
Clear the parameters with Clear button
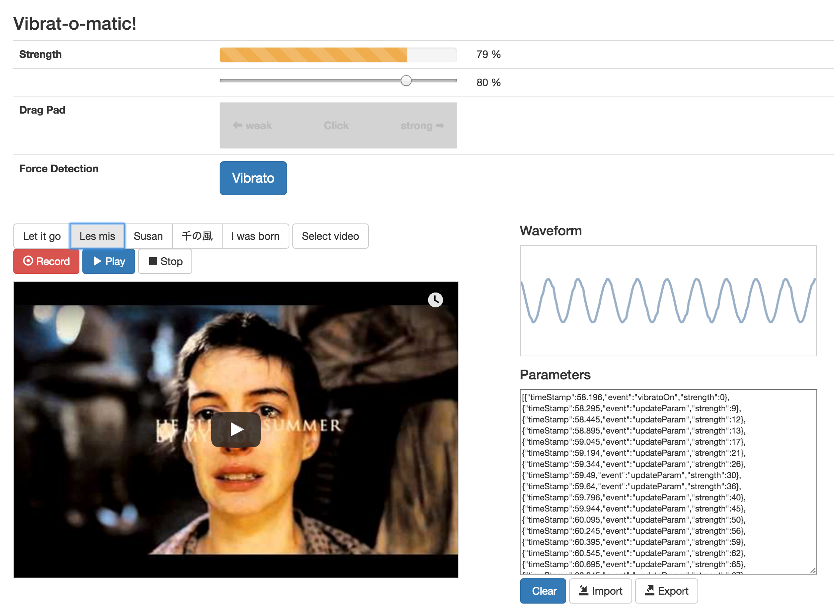pos(543,591)
